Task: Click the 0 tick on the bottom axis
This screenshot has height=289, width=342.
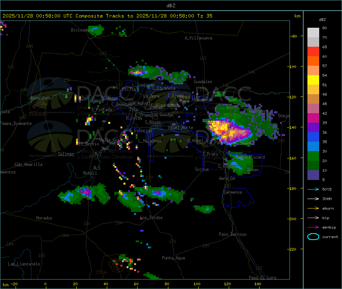Action: (x=45, y=284)
